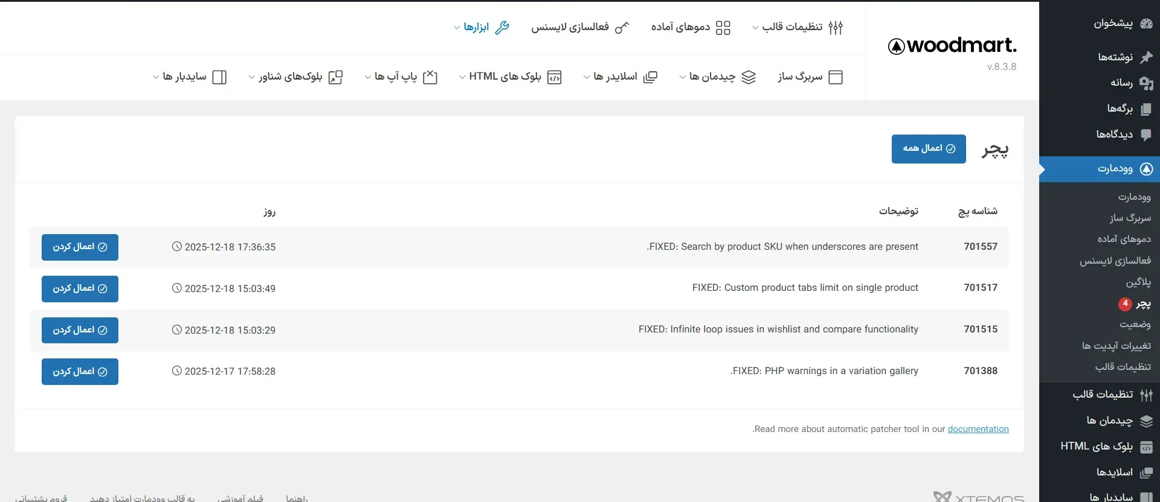Expand Theme Settings (تنظیمات قالب) dropdown arrow
The image size is (1160, 502).
pyautogui.click(x=755, y=28)
